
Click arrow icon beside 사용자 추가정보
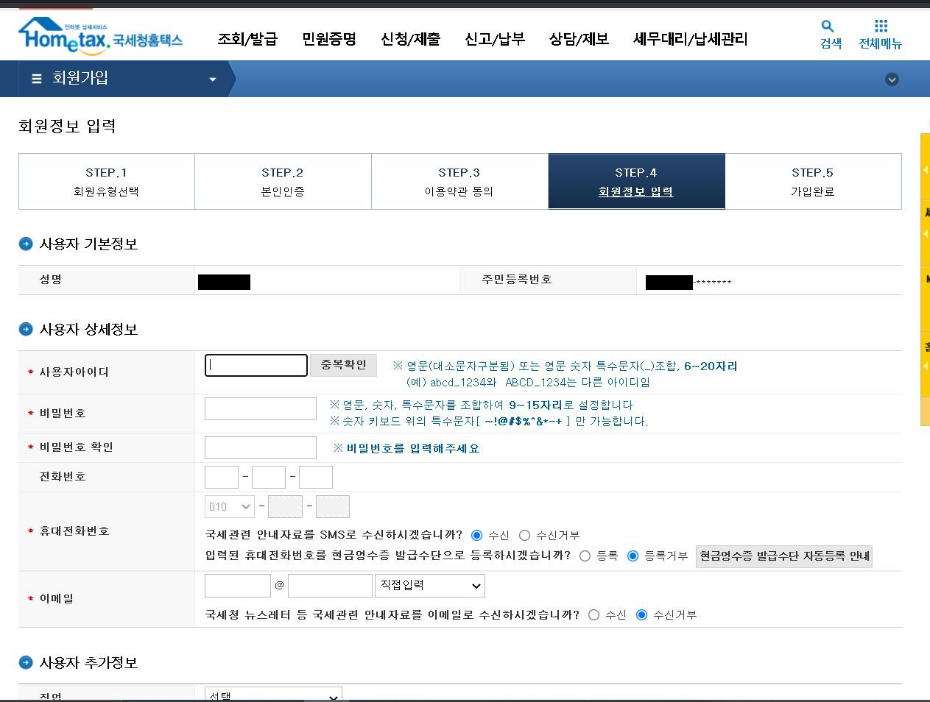(26, 662)
